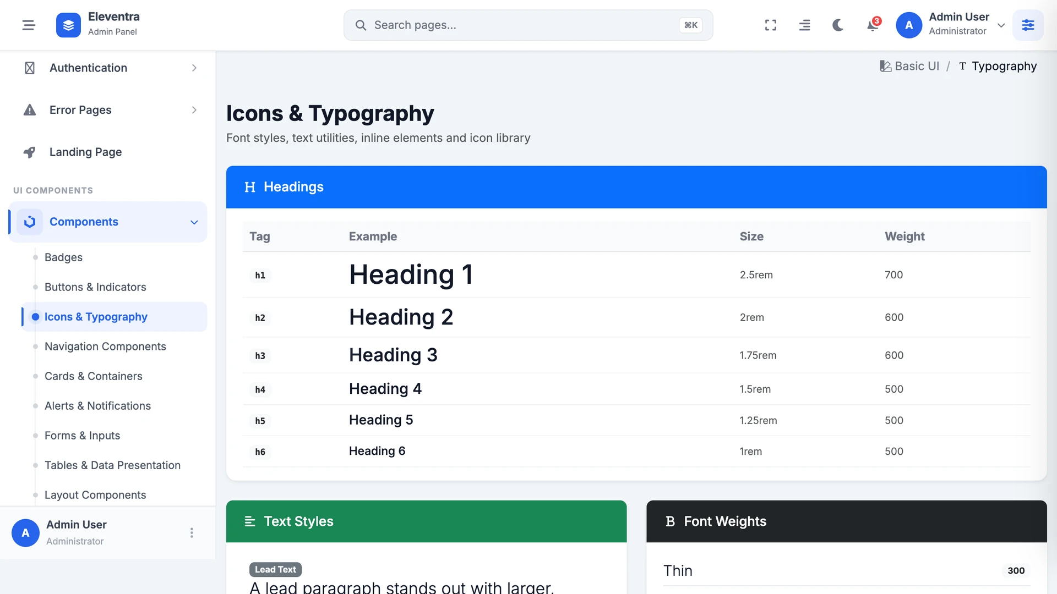This screenshot has height=594, width=1057.
Task: Click the Components section icon
Action: [x=30, y=222]
